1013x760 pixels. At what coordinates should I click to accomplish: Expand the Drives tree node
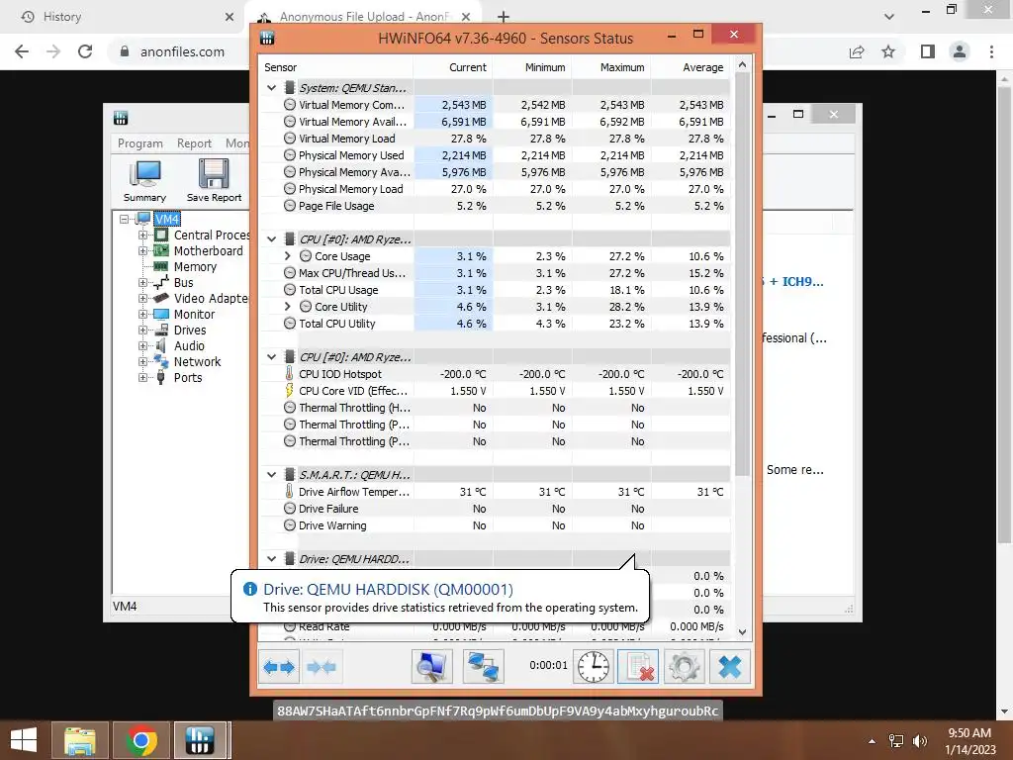(x=142, y=331)
